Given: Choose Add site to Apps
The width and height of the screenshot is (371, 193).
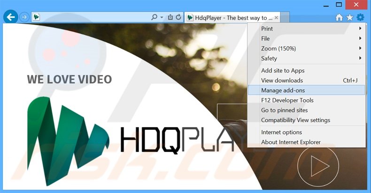Looking at the screenshot, I should [x=306, y=71].
